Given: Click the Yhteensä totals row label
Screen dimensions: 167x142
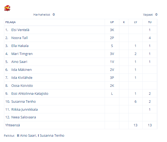Looking at the screenshot, I should [13, 125].
